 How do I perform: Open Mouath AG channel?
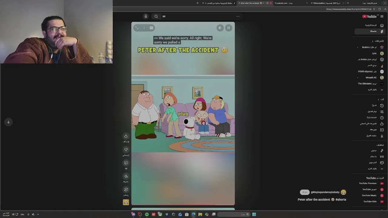(x=370, y=78)
